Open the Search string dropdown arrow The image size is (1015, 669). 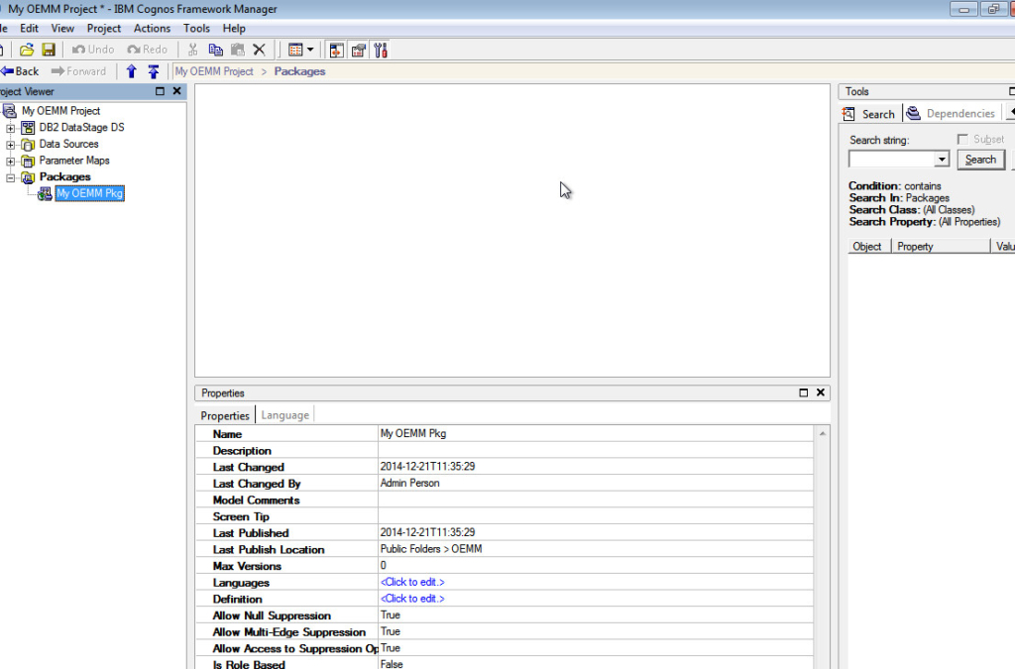942,160
